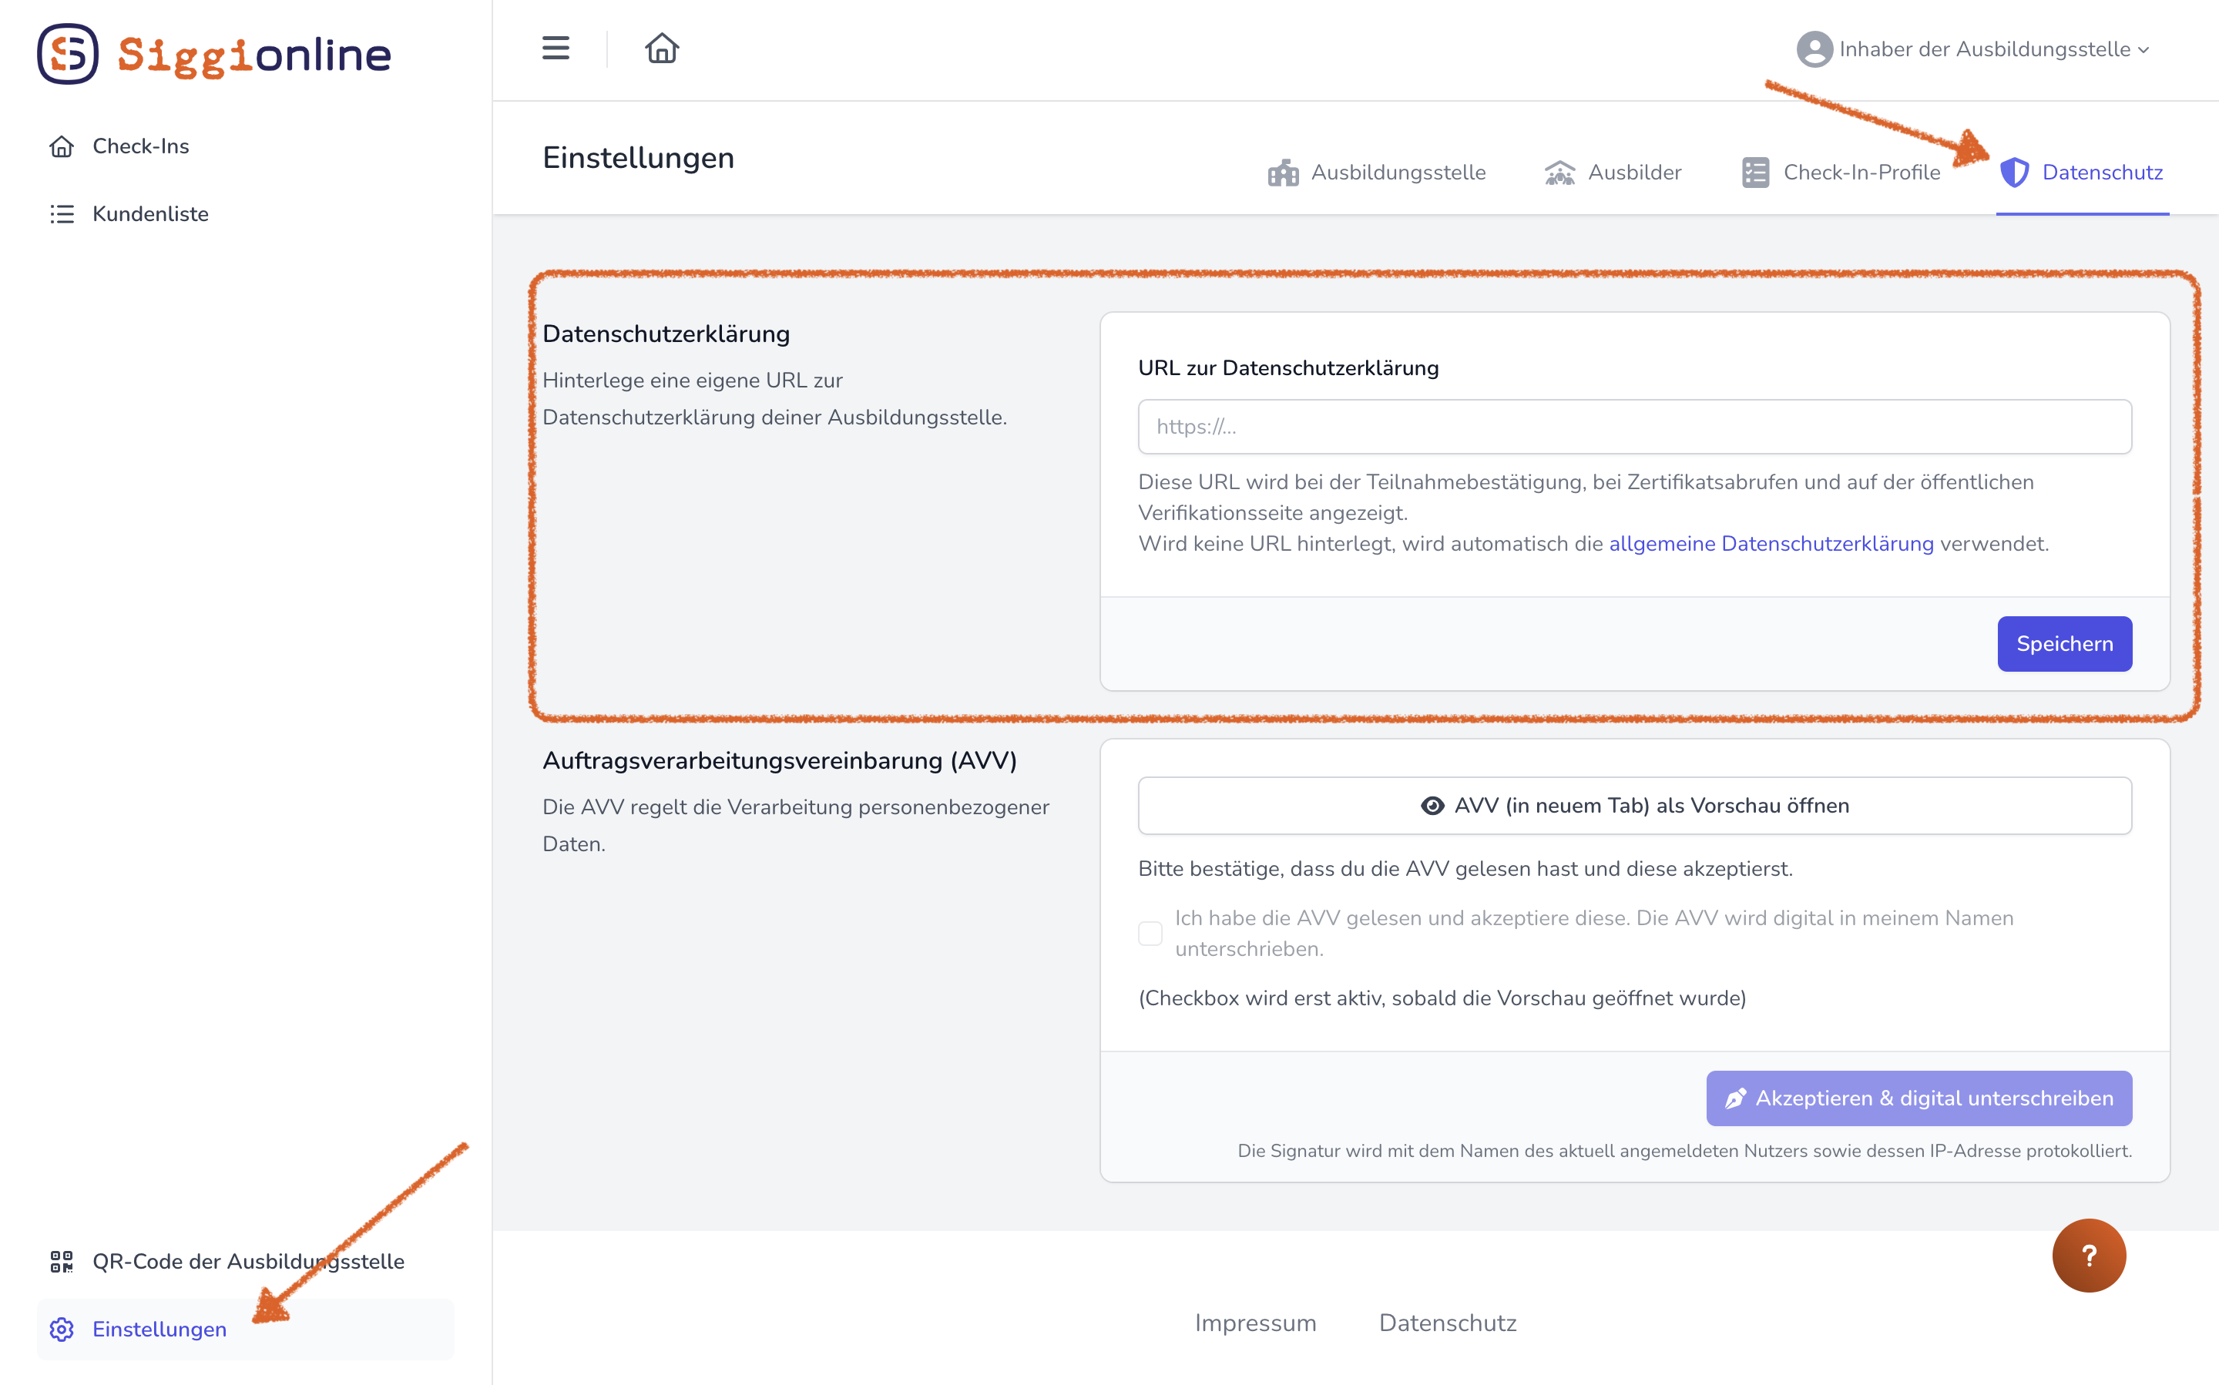This screenshot has width=2219, height=1385.
Task: Tick the AVV gelesen und akzeptiere checkbox
Action: (1150, 934)
